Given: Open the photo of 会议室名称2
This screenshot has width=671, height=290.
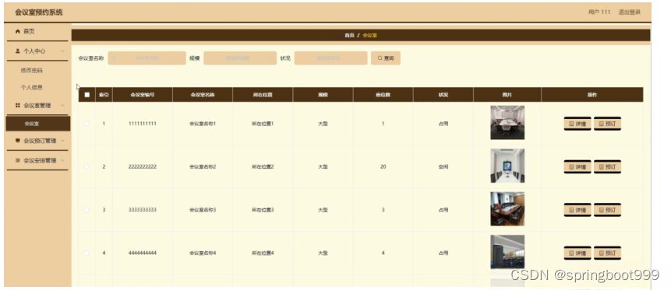Looking at the screenshot, I should tap(507, 166).
